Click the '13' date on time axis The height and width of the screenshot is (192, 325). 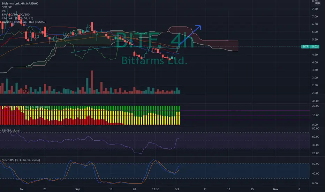point(111,189)
